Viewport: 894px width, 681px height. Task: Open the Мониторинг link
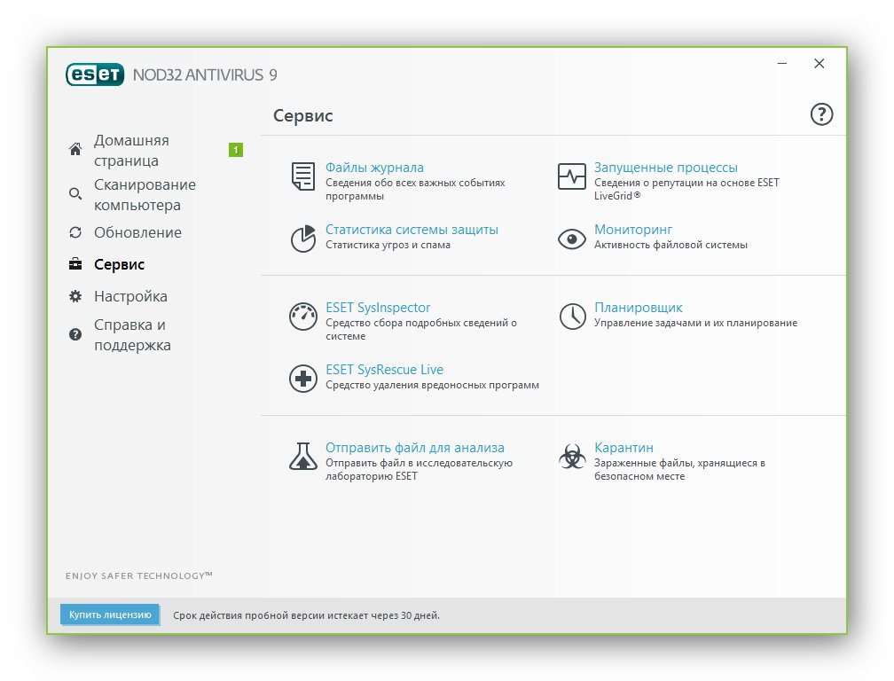pos(633,230)
